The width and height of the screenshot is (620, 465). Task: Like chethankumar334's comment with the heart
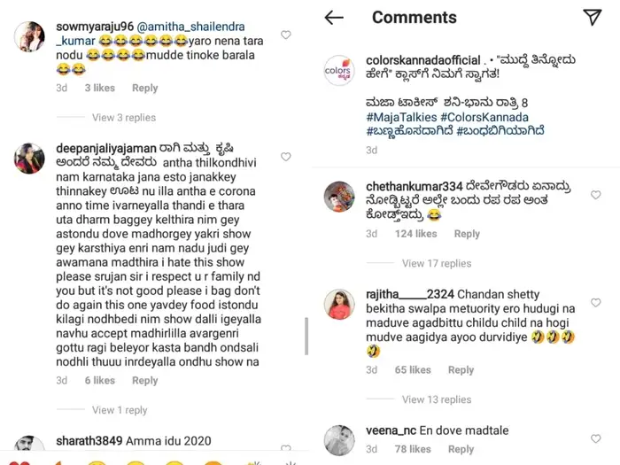point(595,195)
